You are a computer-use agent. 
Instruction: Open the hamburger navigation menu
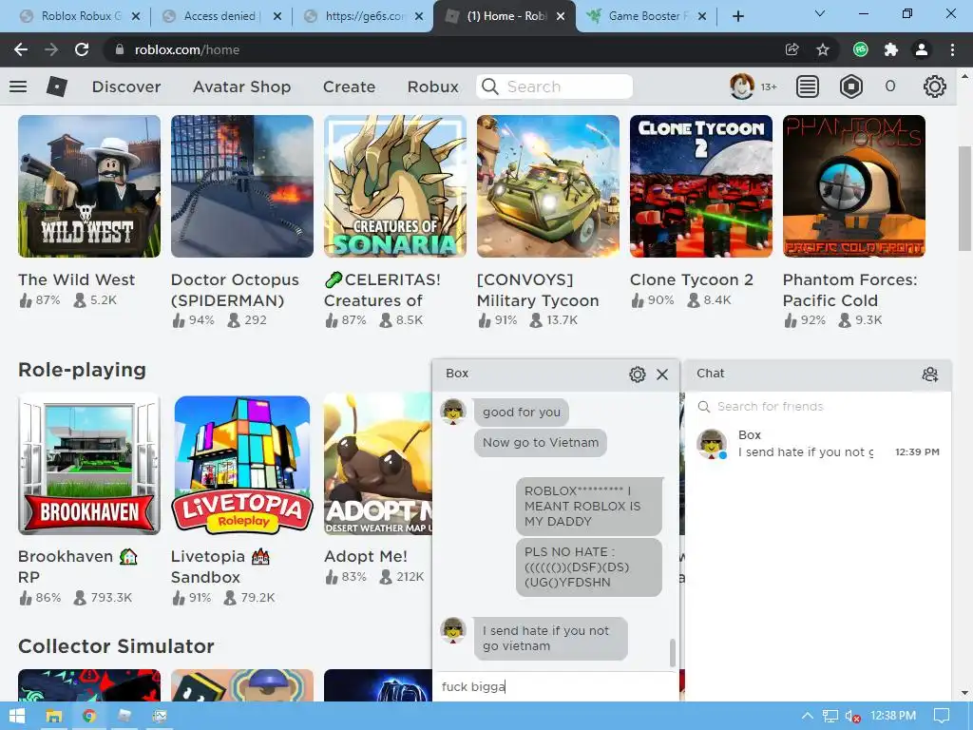(x=18, y=86)
